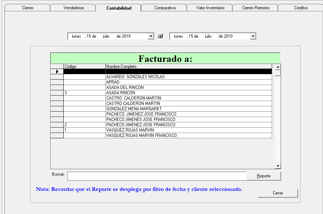Screen dimensions: 323x214
Task: Expand the end date dropdown calendar
Action: 253,36
